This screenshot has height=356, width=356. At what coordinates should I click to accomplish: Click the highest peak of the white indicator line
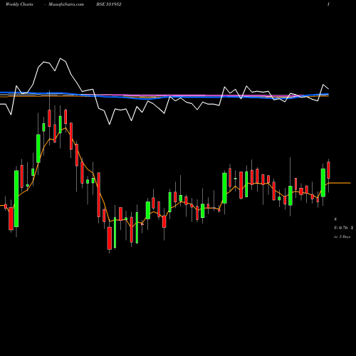tap(61, 58)
